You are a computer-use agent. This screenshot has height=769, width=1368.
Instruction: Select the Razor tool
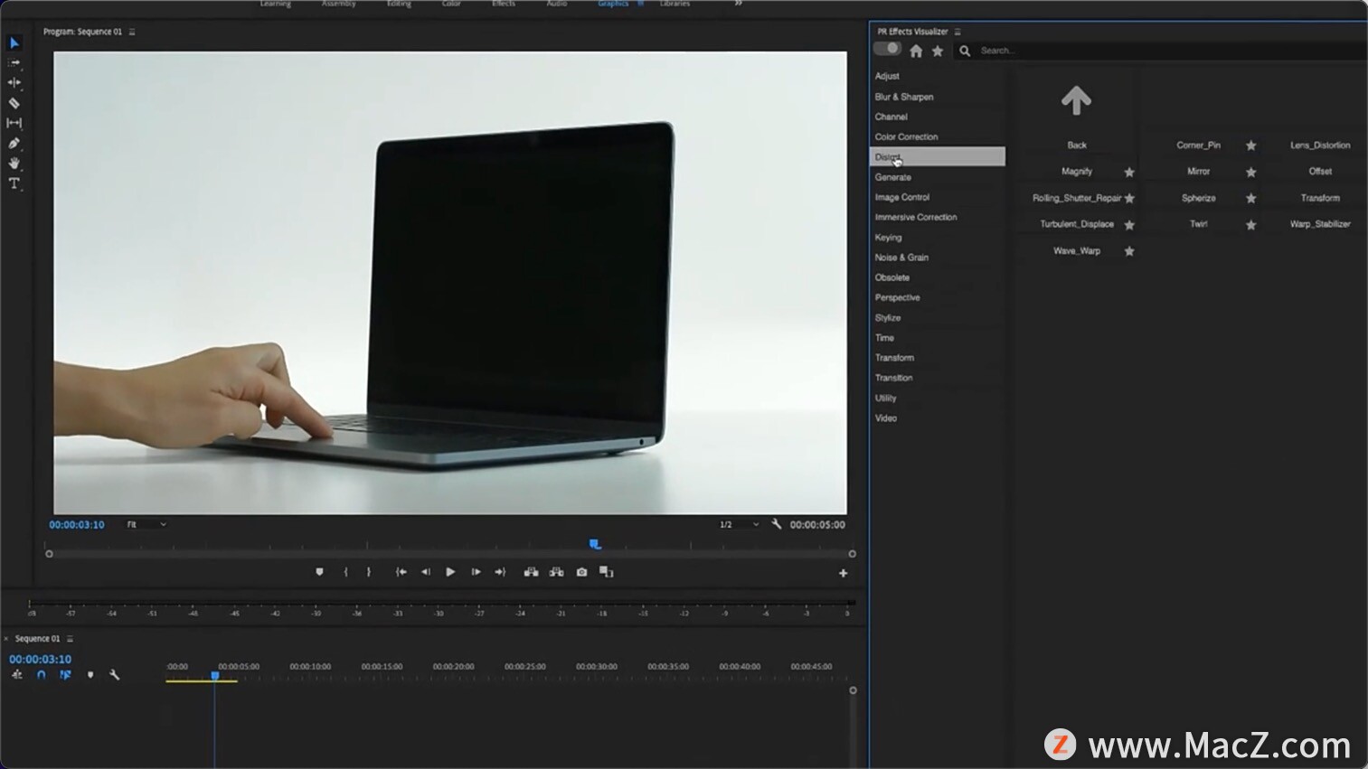[x=14, y=103]
